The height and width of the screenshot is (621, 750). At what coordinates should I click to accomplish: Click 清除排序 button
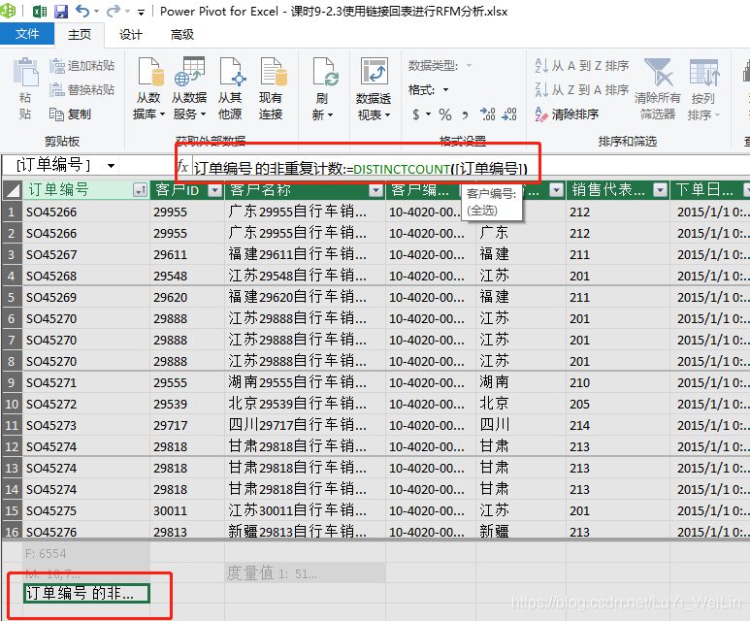click(567, 114)
